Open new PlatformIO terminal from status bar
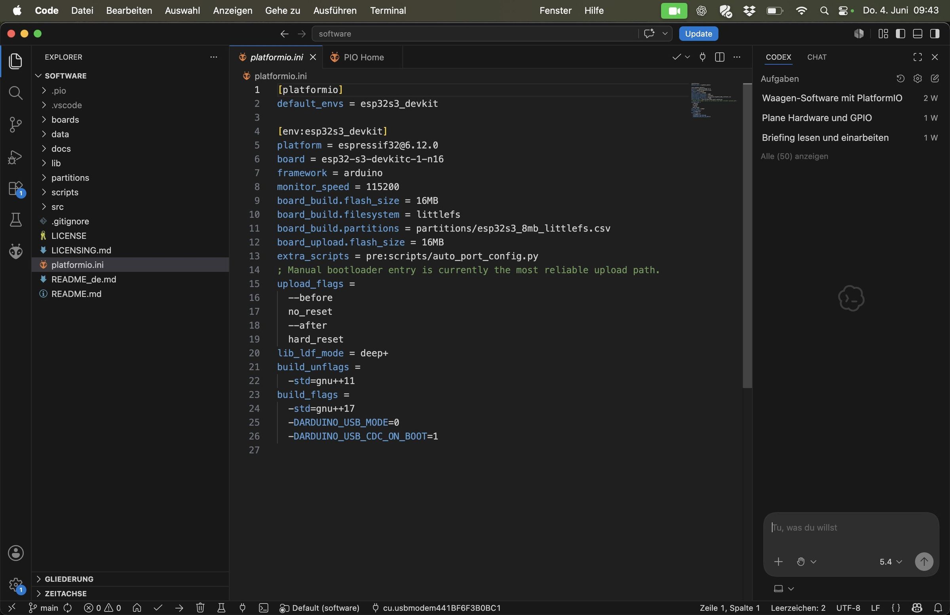The width and height of the screenshot is (950, 615). [264, 608]
